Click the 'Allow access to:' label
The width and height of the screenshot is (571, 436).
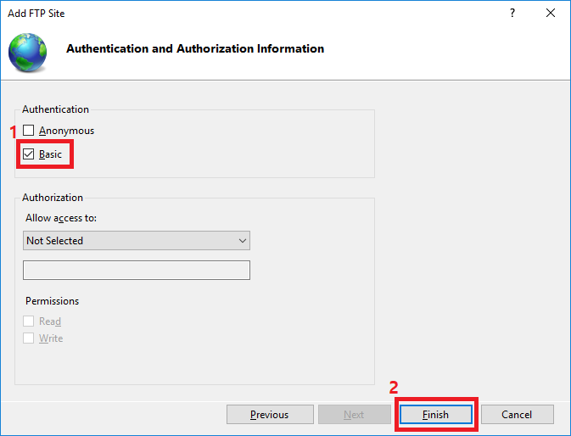(x=61, y=218)
